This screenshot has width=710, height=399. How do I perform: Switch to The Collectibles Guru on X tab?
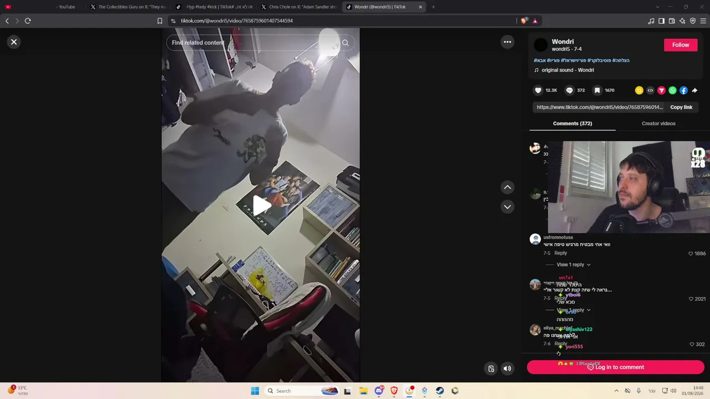127,7
